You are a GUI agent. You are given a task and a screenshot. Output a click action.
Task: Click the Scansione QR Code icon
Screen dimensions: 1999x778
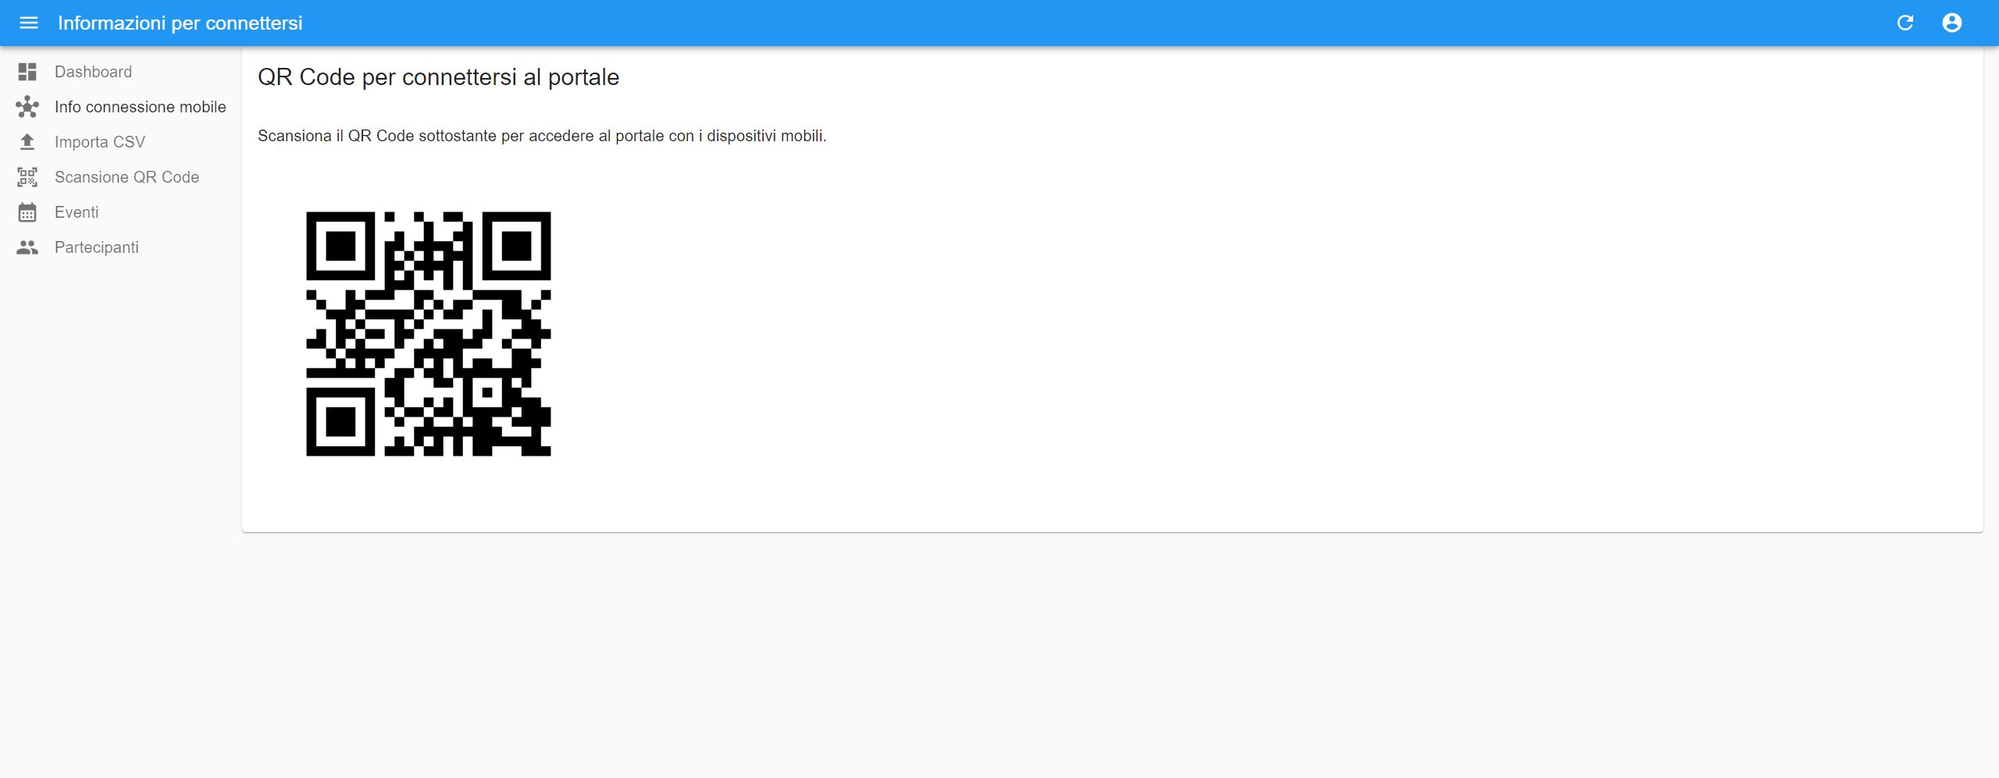(x=27, y=177)
